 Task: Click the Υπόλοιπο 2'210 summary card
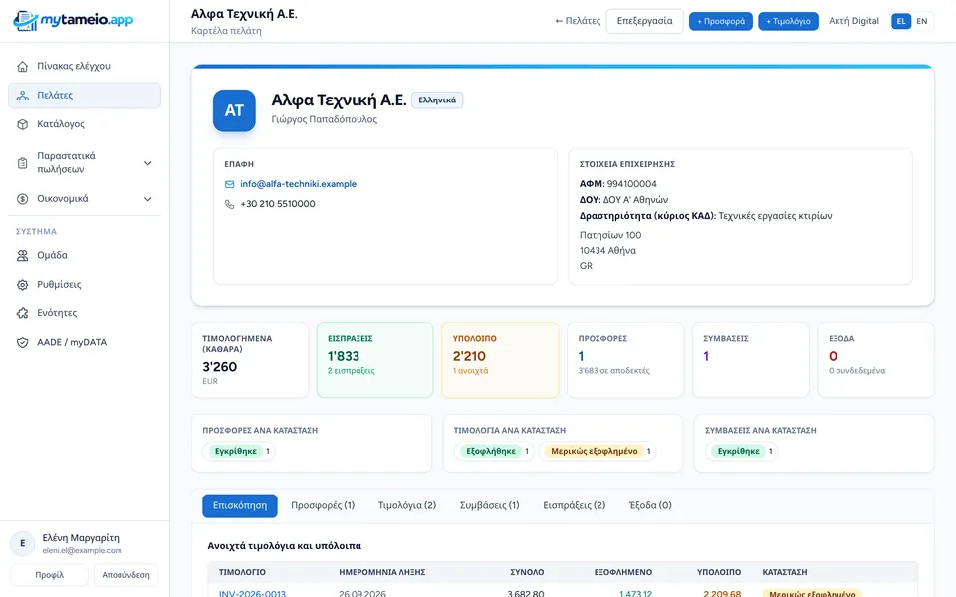pyautogui.click(x=500, y=360)
